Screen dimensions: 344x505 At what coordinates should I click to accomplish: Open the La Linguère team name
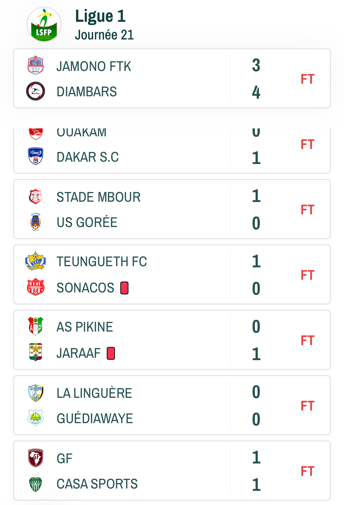tap(94, 393)
